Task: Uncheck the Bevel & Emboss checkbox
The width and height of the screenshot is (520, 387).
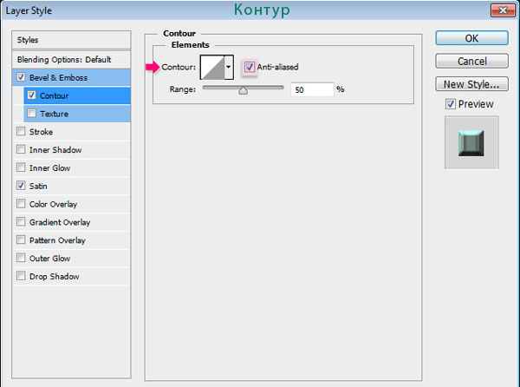Action: coord(21,77)
